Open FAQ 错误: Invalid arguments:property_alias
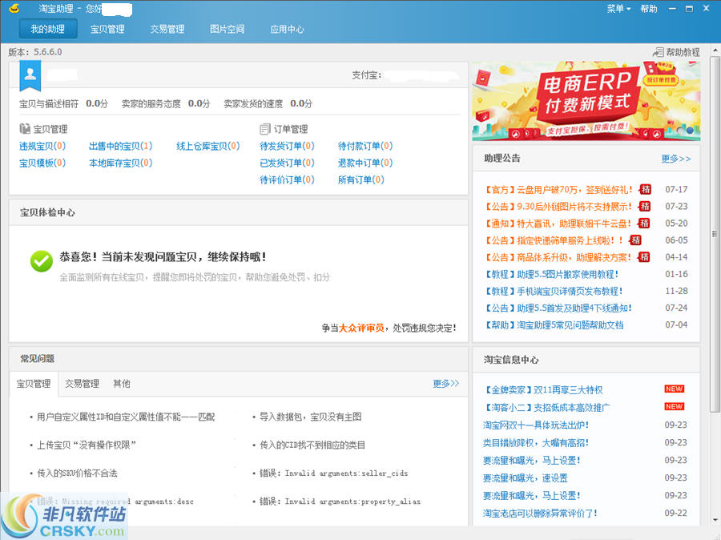721x540 pixels. point(340,502)
